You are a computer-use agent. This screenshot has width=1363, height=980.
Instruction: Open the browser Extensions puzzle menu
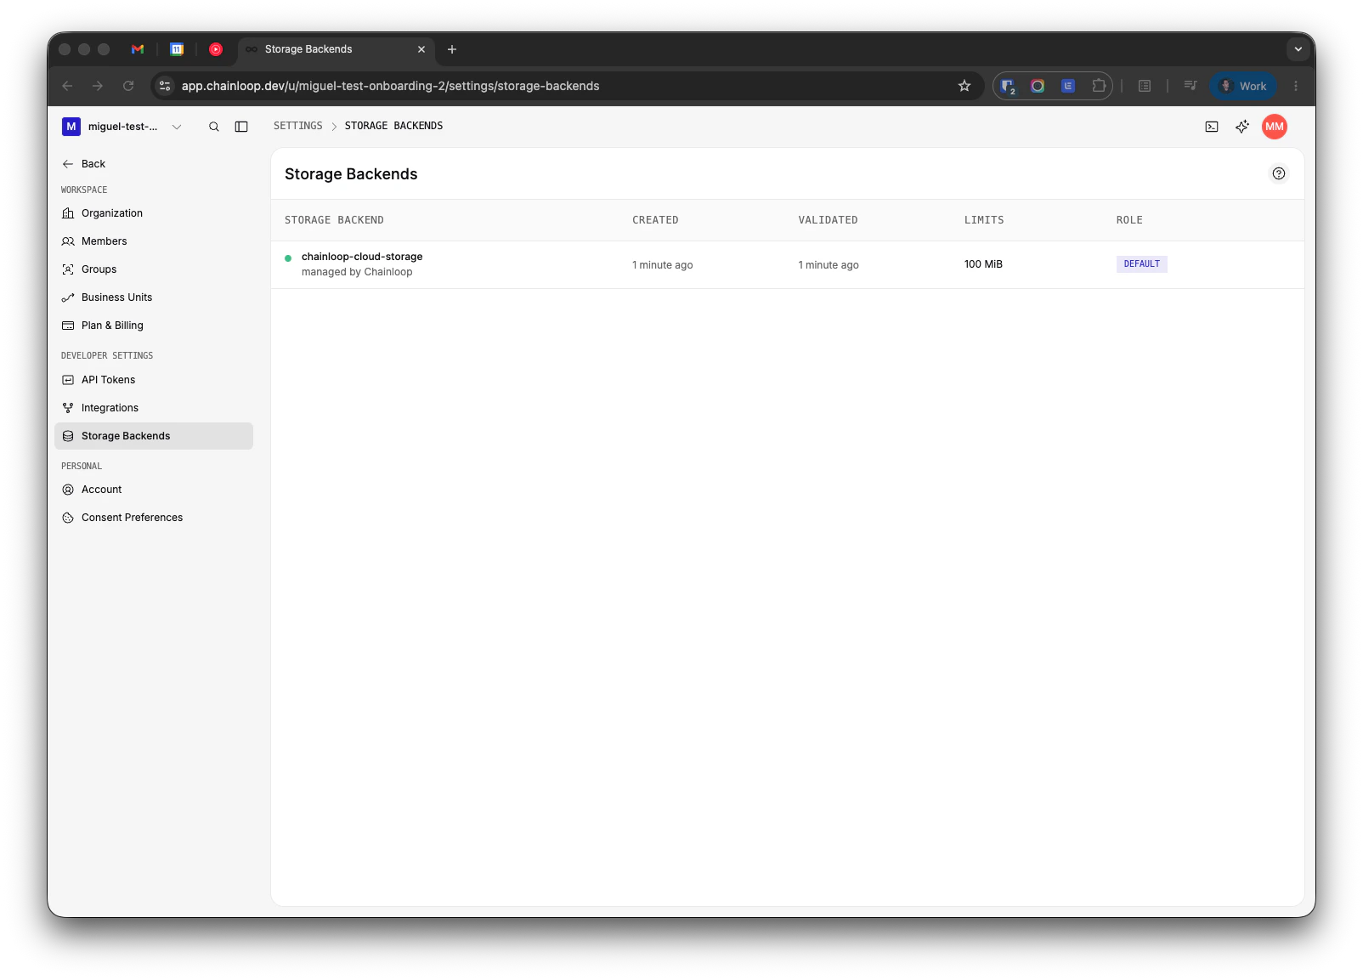1099,86
